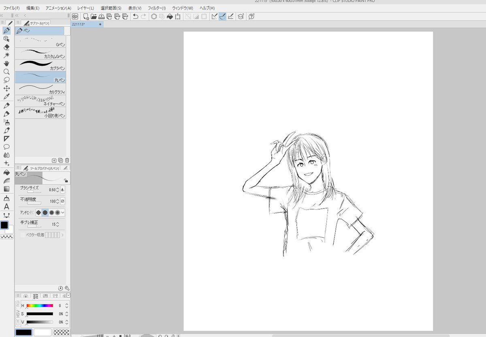
Task: Select the Lasso selection tool
Action: pyautogui.click(x=6, y=80)
